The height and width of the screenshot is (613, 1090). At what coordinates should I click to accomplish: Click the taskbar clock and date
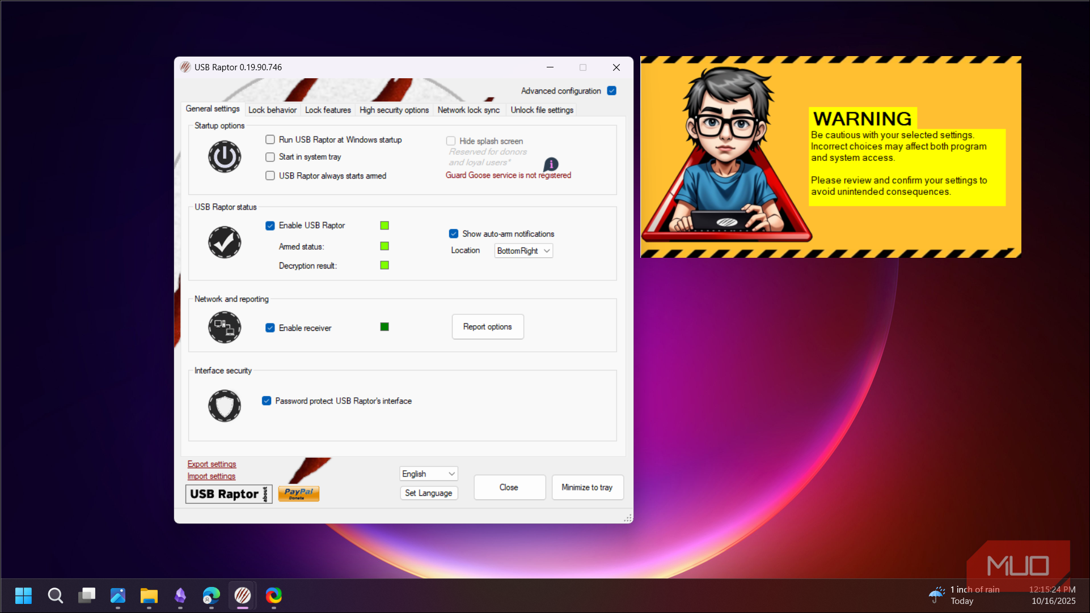[x=1052, y=595]
